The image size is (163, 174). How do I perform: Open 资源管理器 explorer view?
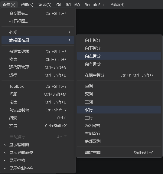coord(38,52)
